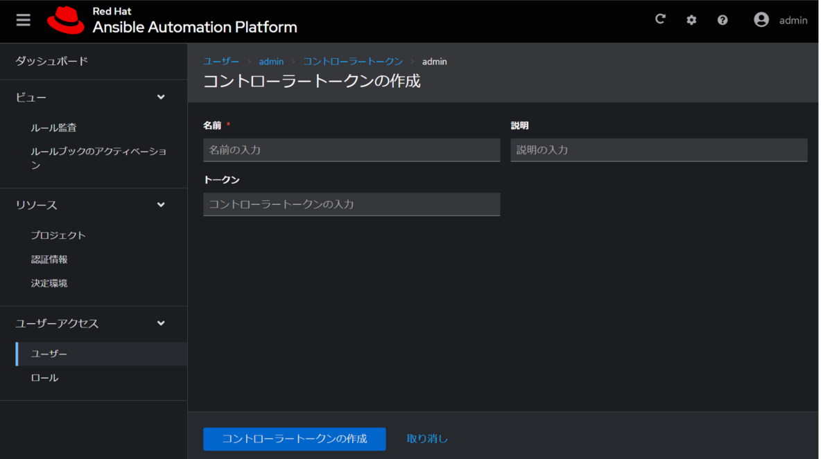Toggle the hamburger navigation menu

pos(23,19)
